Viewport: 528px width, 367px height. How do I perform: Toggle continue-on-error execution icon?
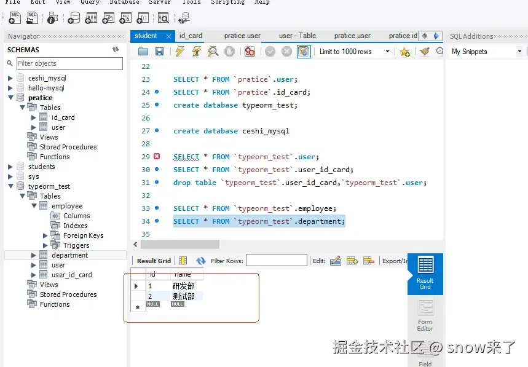250,52
